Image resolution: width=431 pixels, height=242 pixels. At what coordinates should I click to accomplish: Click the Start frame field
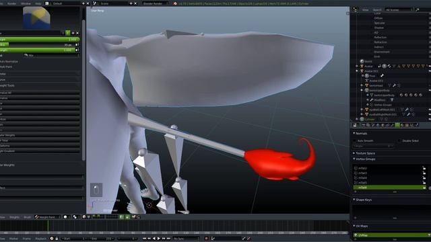[75, 239]
